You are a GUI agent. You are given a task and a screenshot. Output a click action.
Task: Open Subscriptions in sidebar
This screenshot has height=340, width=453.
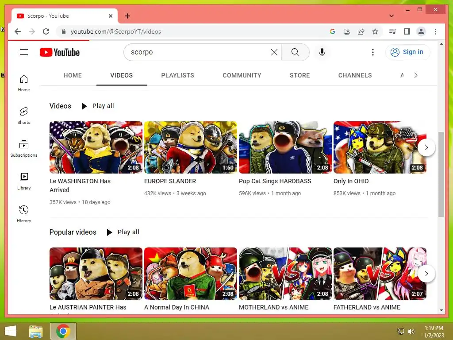24,149
